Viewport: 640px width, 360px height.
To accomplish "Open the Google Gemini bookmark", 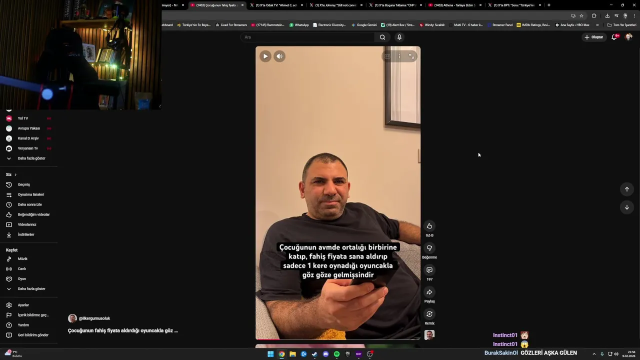I will tap(364, 25).
